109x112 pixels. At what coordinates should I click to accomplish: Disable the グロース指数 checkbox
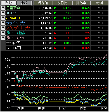pyautogui.click(x=3, y=33)
